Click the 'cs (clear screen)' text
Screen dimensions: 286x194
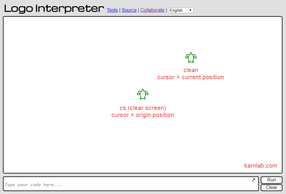coord(143,108)
